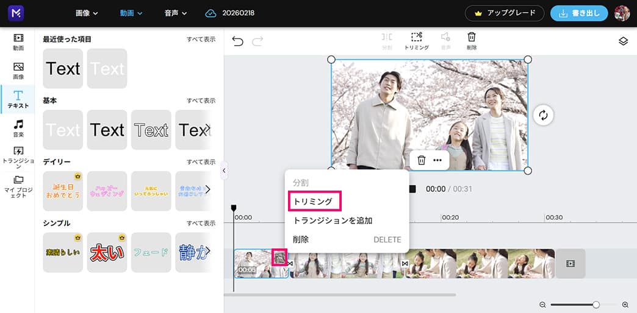The image size is (637, 313).
Task: Add media with the clip placeholder button
Action: (570, 264)
